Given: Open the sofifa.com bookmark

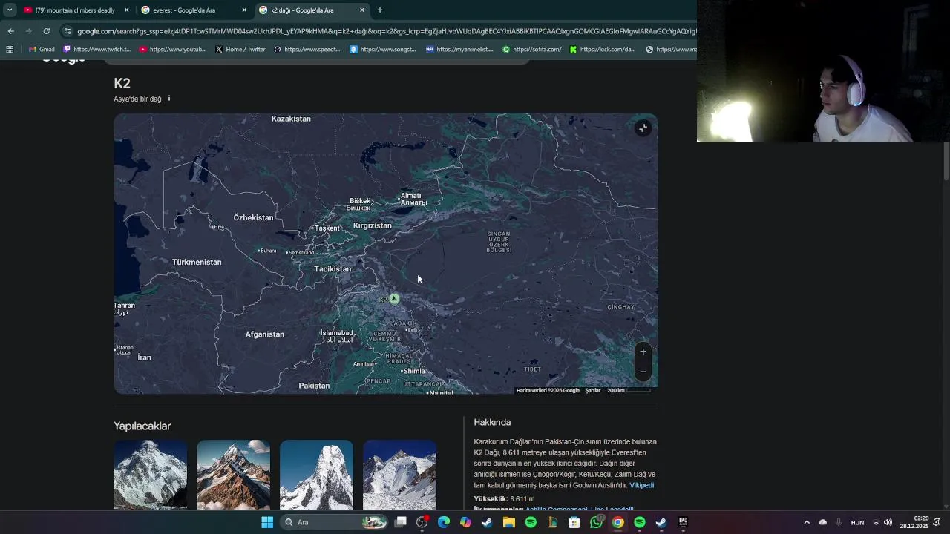Looking at the screenshot, I should tap(532, 50).
